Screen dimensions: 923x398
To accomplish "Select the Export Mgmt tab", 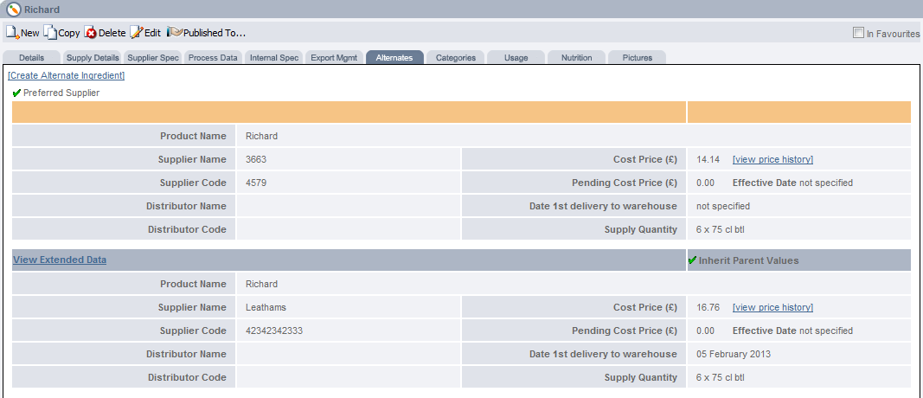I will pos(334,58).
